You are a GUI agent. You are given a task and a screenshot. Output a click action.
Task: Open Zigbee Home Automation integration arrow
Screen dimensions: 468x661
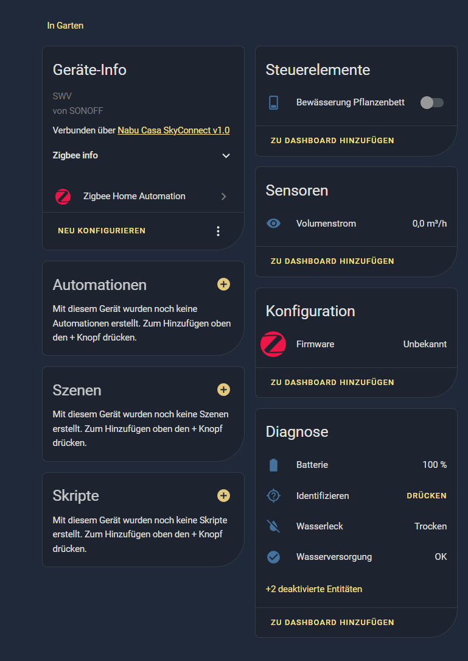[x=224, y=196]
